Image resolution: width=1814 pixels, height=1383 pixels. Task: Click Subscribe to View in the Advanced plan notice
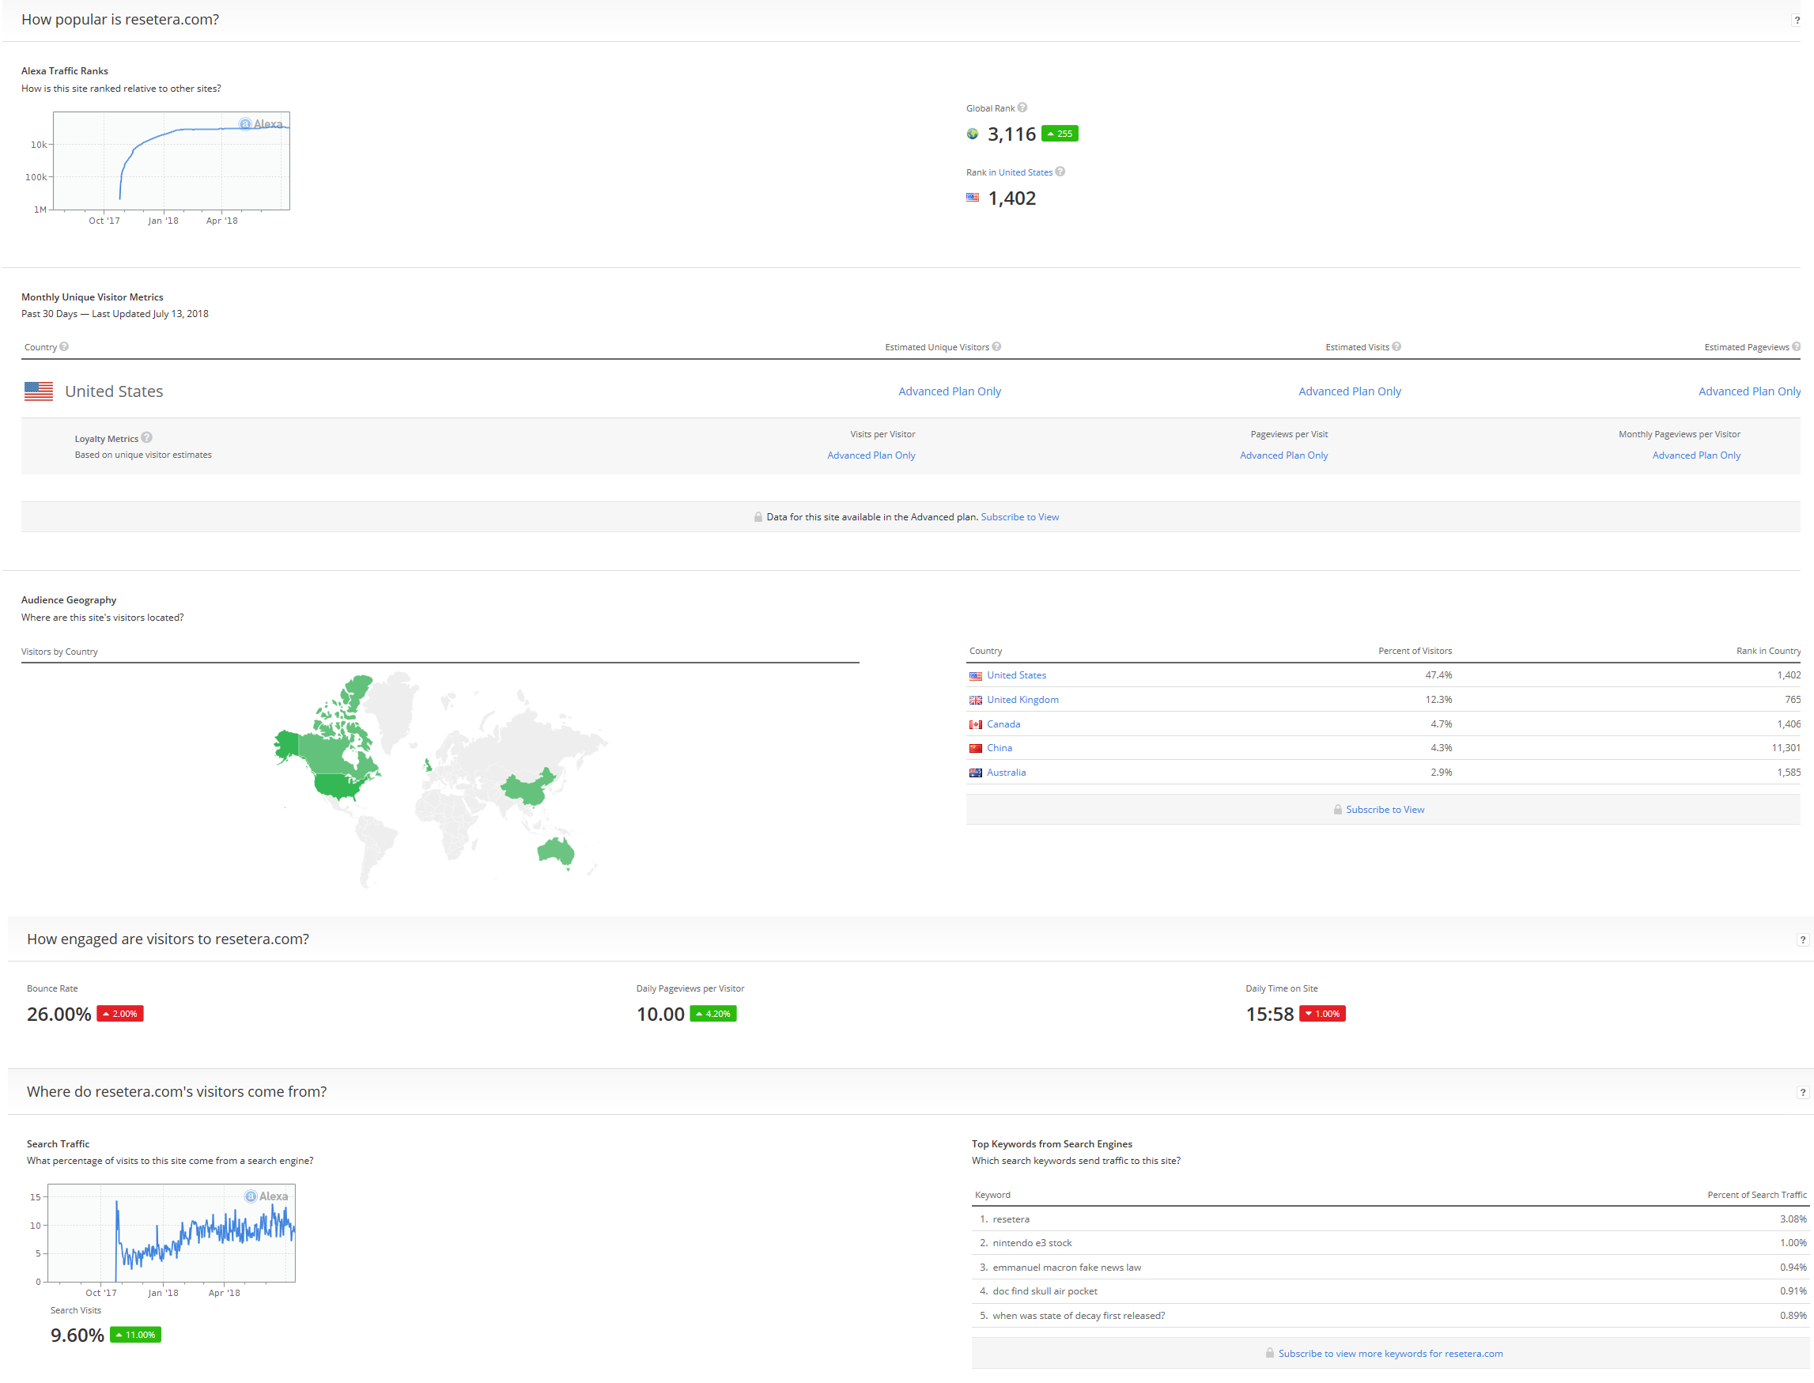pos(1020,517)
